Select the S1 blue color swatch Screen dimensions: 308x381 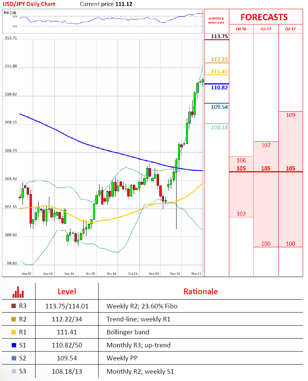(x=14, y=345)
